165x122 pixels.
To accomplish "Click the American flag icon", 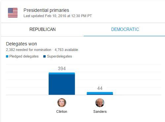I will click(x=13, y=13).
